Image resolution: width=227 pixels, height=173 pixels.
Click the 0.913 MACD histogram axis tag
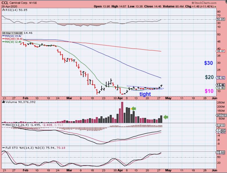pos(221,125)
